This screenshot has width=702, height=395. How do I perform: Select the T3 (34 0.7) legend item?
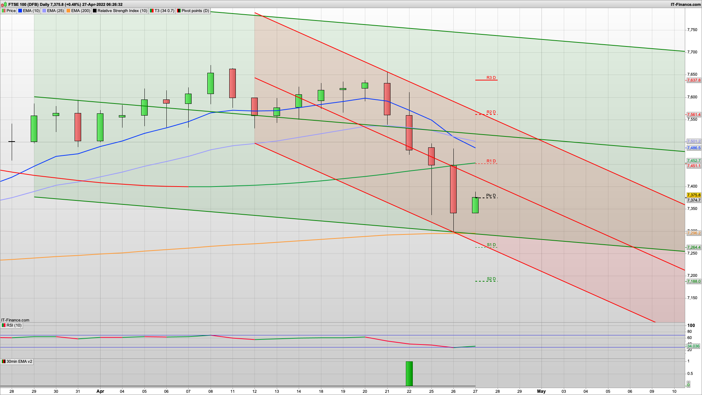(x=164, y=11)
